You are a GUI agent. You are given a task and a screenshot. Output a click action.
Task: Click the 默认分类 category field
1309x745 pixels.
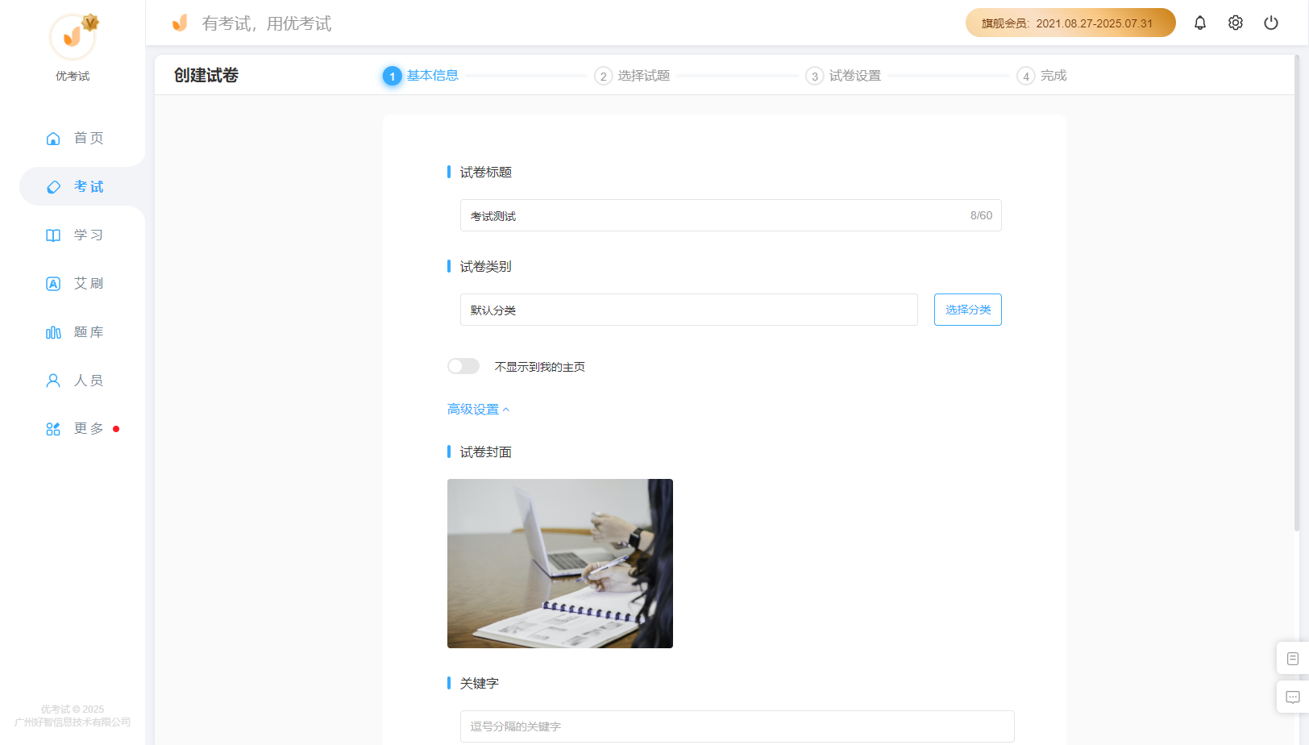click(x=689, y=310)
